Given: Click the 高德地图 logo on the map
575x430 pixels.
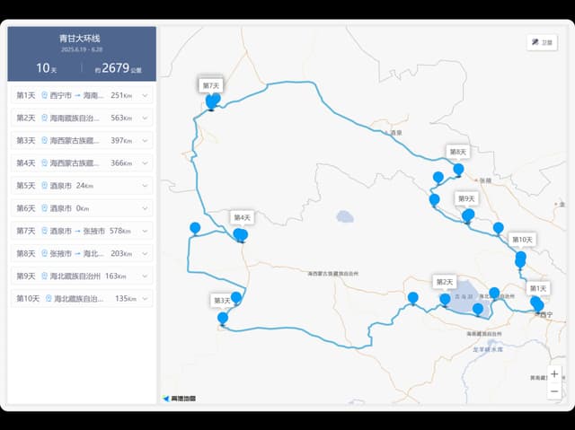Looking at the screenshot, I should click(x=180, y=399).
